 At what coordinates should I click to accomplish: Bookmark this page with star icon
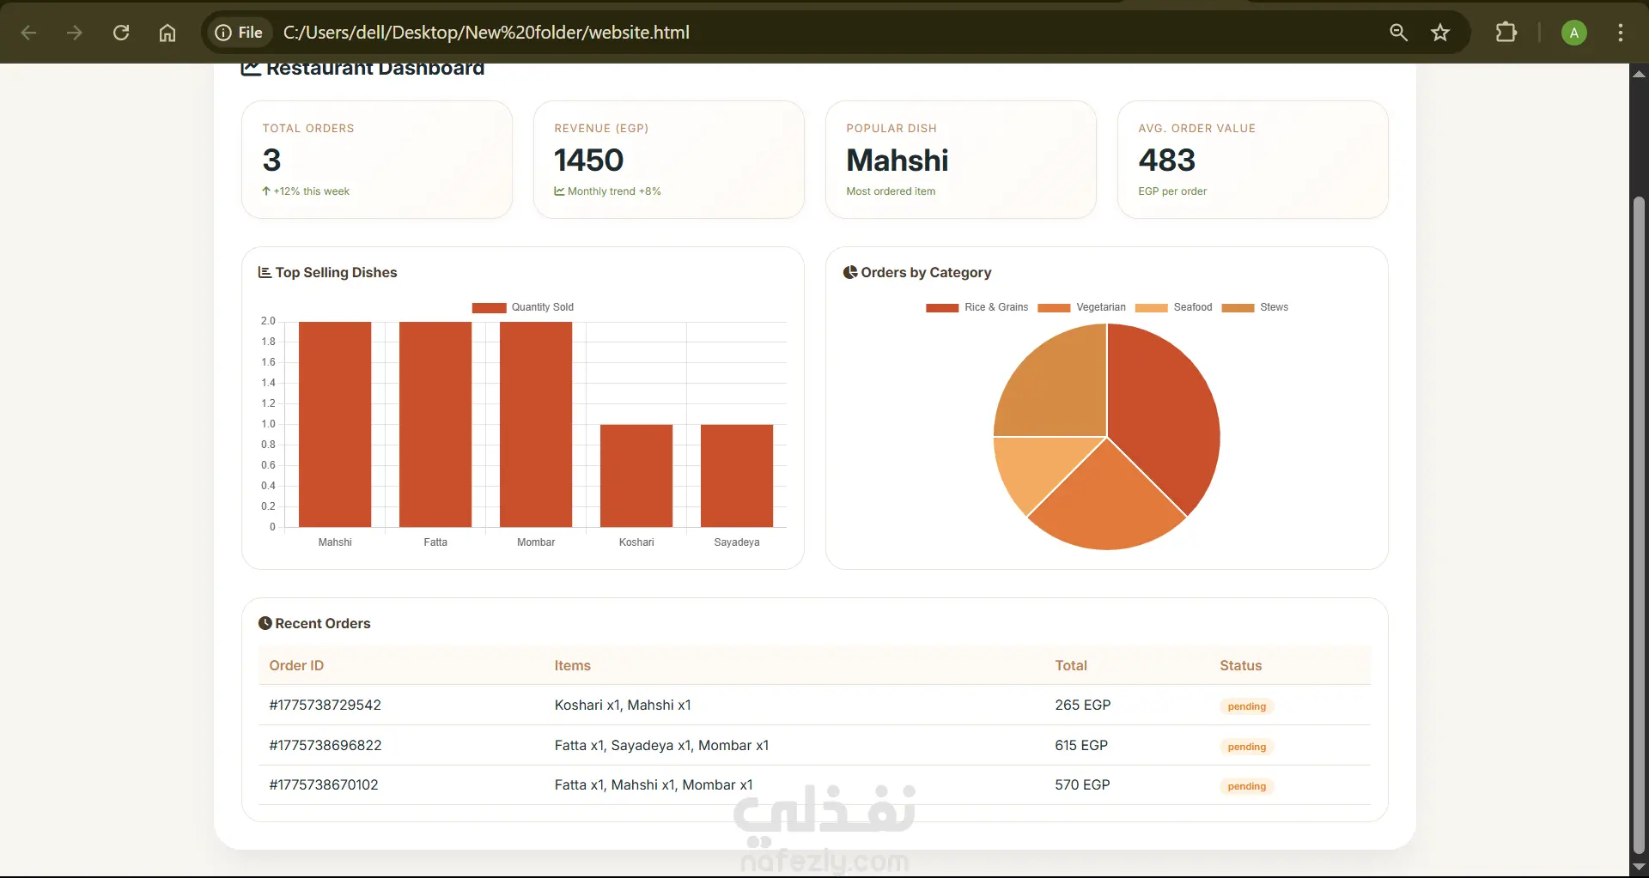click(1440, 33)
